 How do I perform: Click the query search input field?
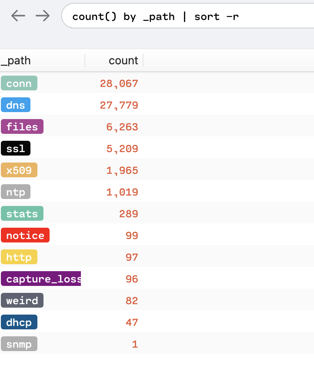pyautogui.click(x=187, y=17)
